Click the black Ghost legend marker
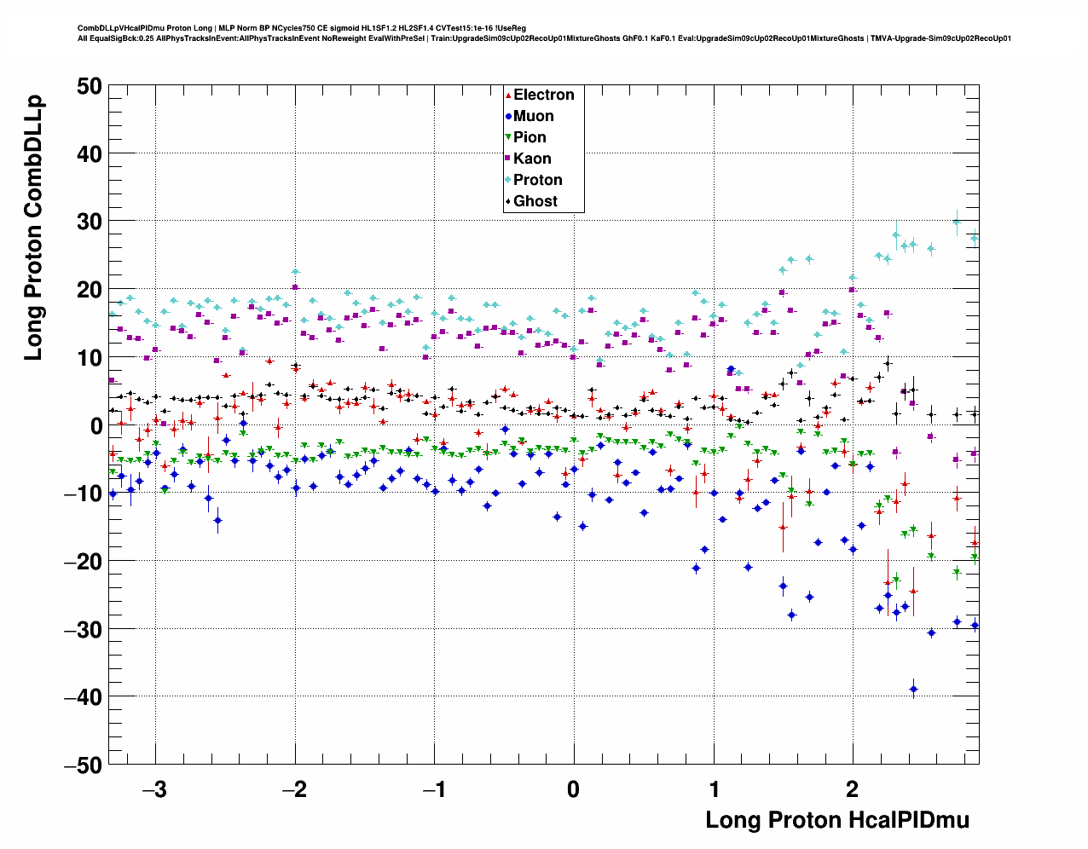 [508, 201]
